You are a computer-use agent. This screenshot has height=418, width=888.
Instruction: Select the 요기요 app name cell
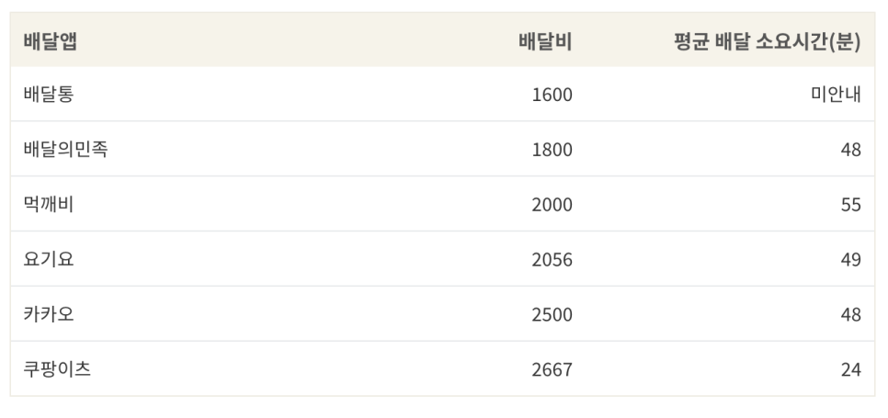tap(49, 259)
